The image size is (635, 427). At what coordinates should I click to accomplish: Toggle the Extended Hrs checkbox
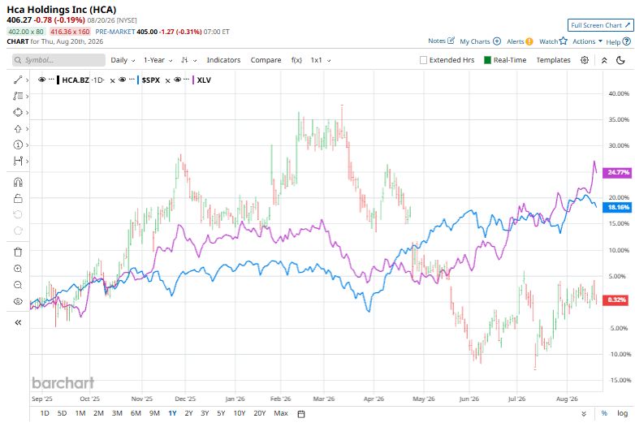click(x=423, y=60)
